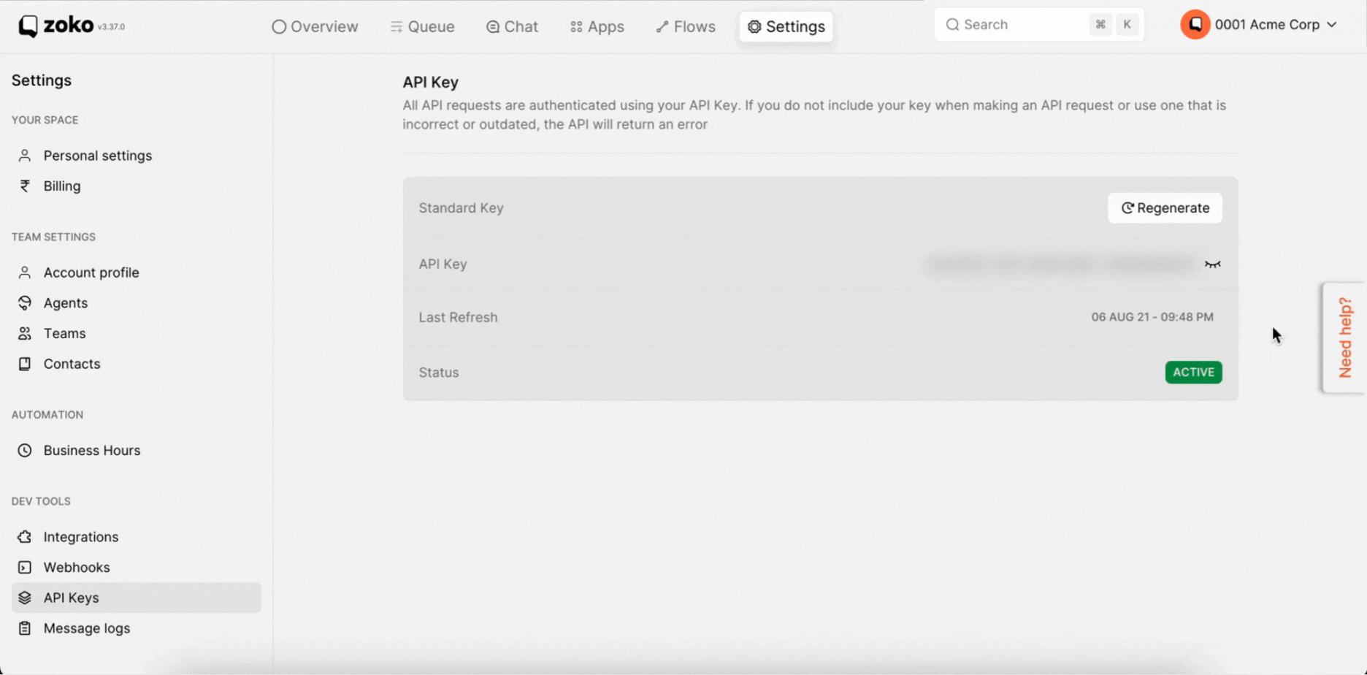Expand the 0001 Acme Corp account dropdown
Screen dimensions: 1367x675
click(x=1259, y=25)
